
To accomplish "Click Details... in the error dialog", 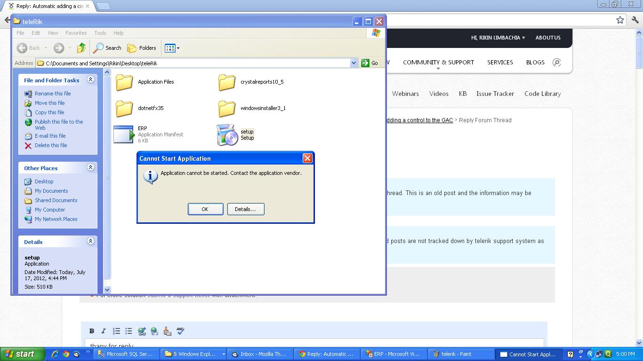I will 246,209.
